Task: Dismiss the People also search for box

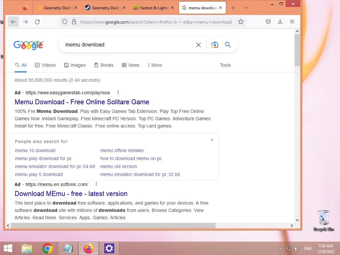Action: [212, 140]
